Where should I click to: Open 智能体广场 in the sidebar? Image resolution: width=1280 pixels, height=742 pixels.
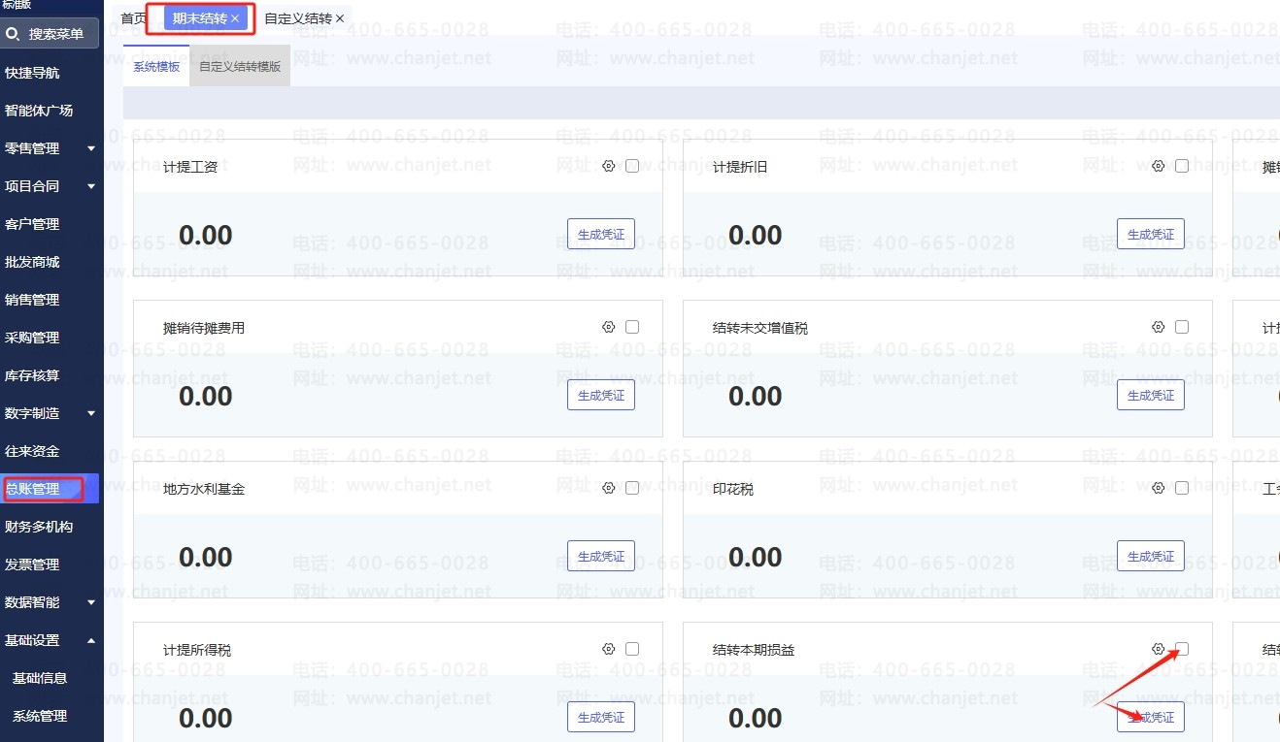39,111
